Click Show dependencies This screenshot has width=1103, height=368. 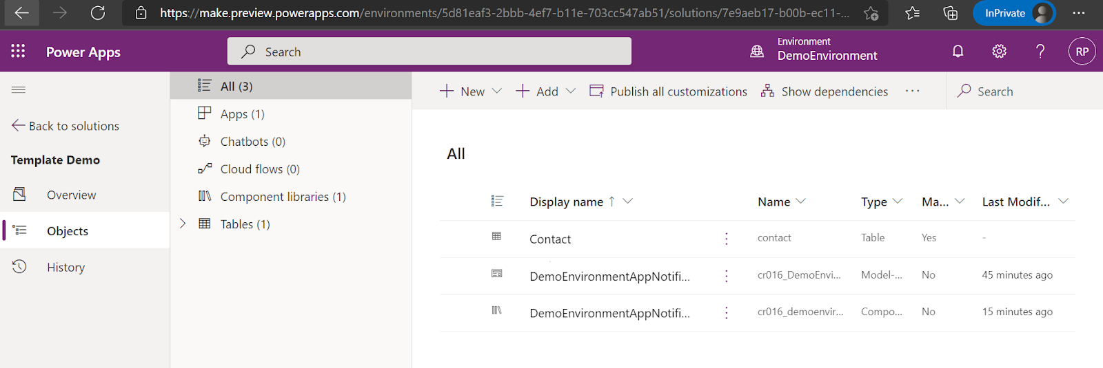[824, 91]
